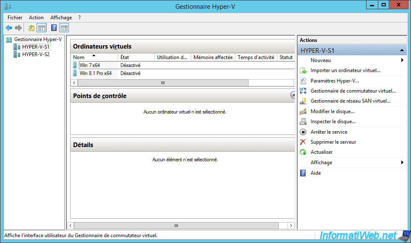Click Supprimer le serveur
This screenshot has width=411, height=243.
[333, 142]
